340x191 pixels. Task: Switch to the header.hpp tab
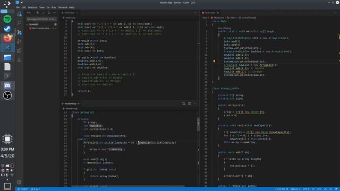pos(70,104)
